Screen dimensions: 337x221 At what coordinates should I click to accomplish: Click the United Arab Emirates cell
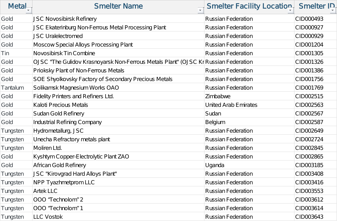click(231, 105)
